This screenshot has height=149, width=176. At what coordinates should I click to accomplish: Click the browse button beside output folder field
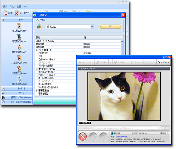coord(165,128)
